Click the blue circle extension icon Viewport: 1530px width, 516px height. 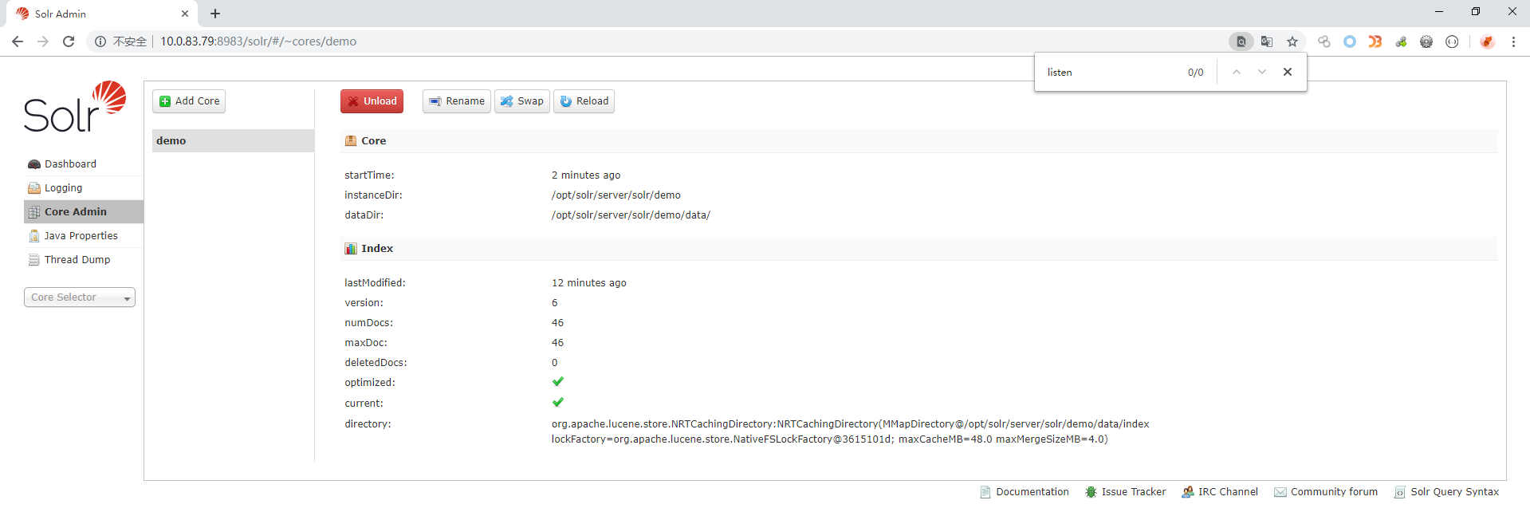tap(1350, 41)
